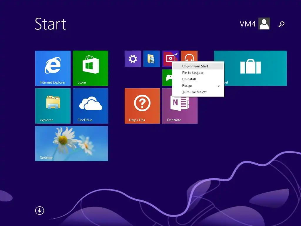The height and width of the screenshot is (226, 301).
Task: Open the Music headphones tile
Action: click(189, 56)
